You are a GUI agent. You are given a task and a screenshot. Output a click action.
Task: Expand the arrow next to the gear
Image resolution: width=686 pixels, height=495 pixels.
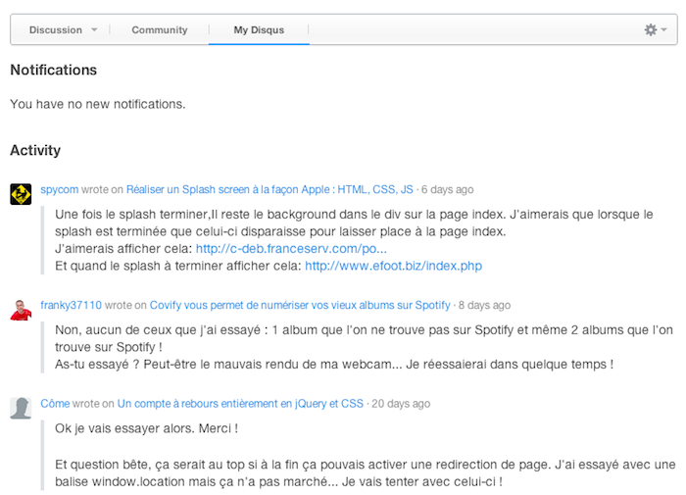tap(664, 29)
